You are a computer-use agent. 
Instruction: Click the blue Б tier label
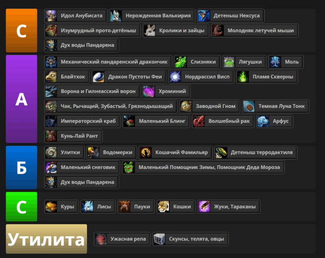(22, 167)
